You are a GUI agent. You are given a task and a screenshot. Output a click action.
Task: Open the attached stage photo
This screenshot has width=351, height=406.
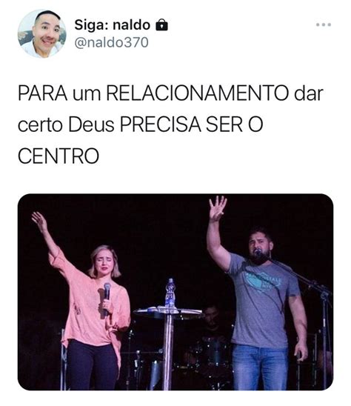click(175, 292)
